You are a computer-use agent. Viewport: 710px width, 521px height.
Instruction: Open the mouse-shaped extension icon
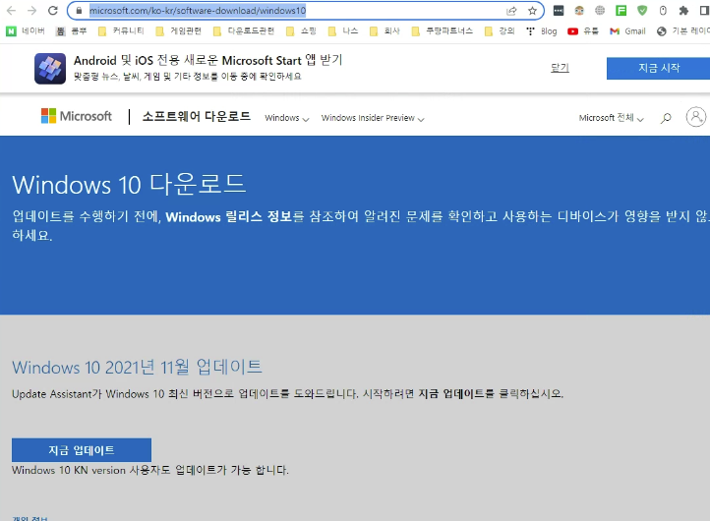point(663,11)
